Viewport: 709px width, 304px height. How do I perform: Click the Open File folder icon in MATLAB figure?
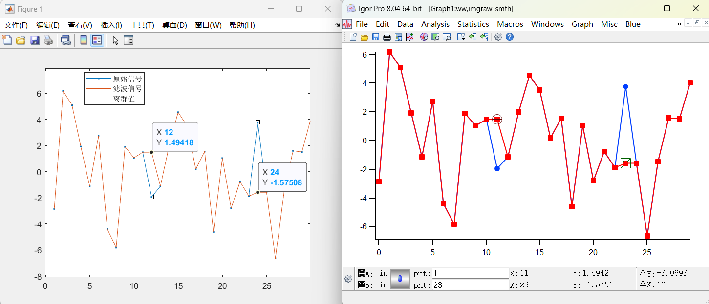coord(21,41)
